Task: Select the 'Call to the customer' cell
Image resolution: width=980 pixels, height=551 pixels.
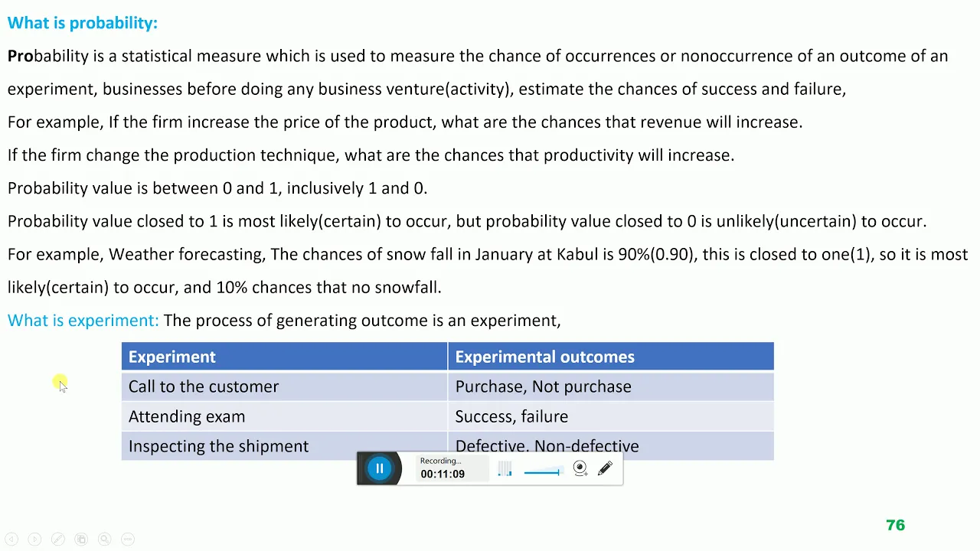Action: [284, 386]
